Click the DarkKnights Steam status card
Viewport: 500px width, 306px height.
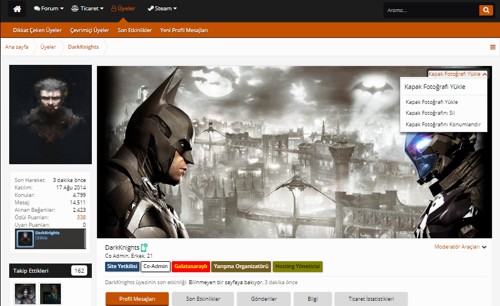51,239
